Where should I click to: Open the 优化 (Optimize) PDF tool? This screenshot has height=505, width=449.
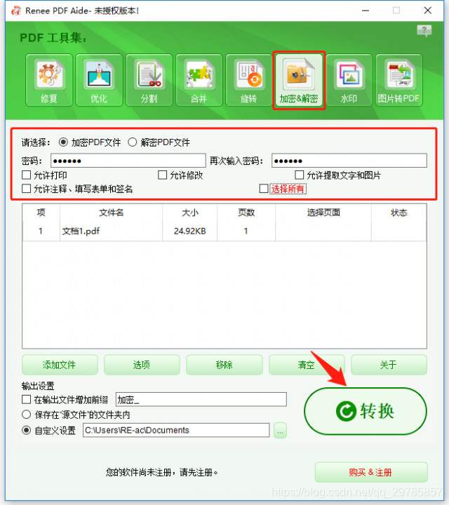coord(99,80)
